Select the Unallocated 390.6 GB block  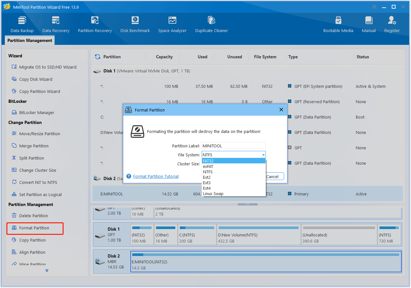[x=339, y=235]
